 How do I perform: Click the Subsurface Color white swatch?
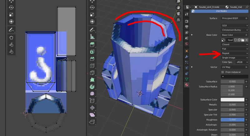point(232,100)
